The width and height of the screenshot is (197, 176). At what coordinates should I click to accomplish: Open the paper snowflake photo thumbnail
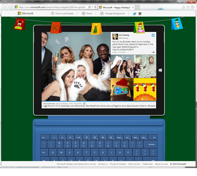pos(145,67)
